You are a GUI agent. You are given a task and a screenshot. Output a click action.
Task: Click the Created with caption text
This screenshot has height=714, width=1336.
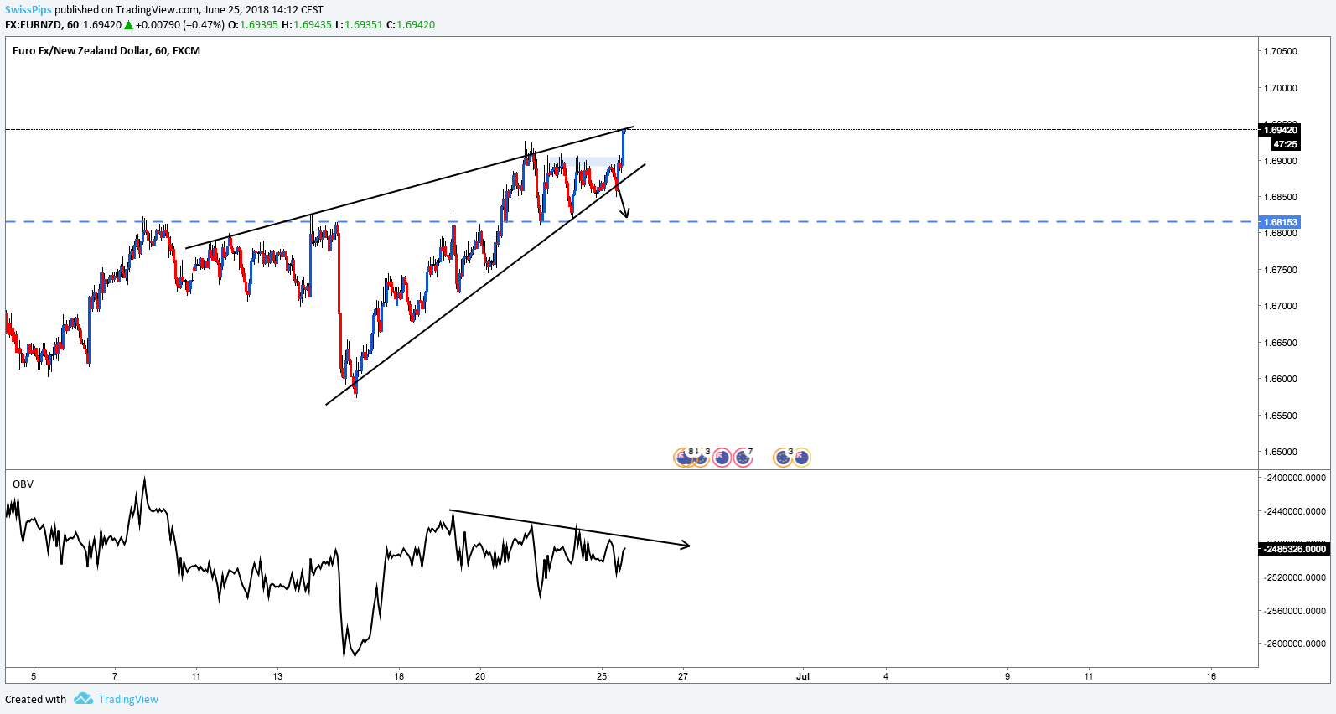pyautogui.click(x=35, y=700)
